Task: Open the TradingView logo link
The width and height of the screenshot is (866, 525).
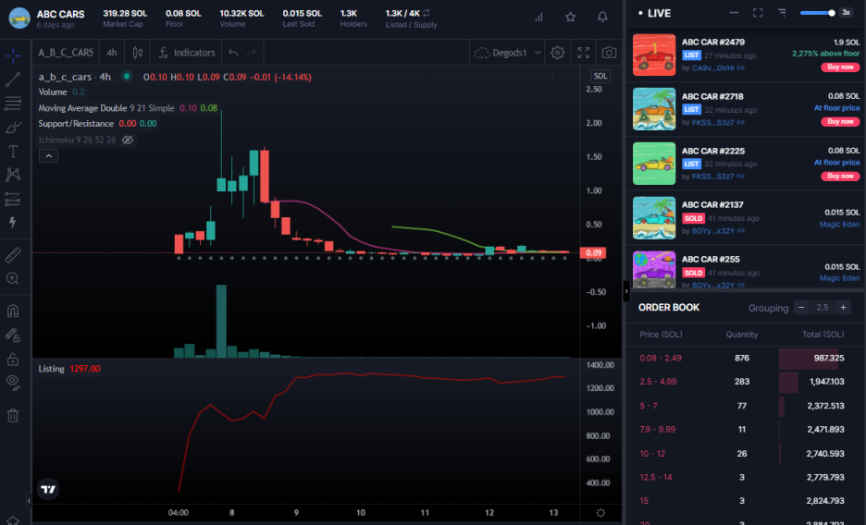Action: [48, 489]
